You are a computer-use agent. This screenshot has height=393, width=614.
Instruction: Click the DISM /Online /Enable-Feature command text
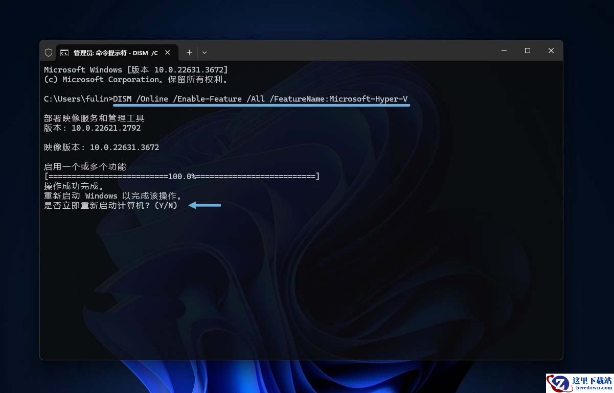click(x=261, y=99)
